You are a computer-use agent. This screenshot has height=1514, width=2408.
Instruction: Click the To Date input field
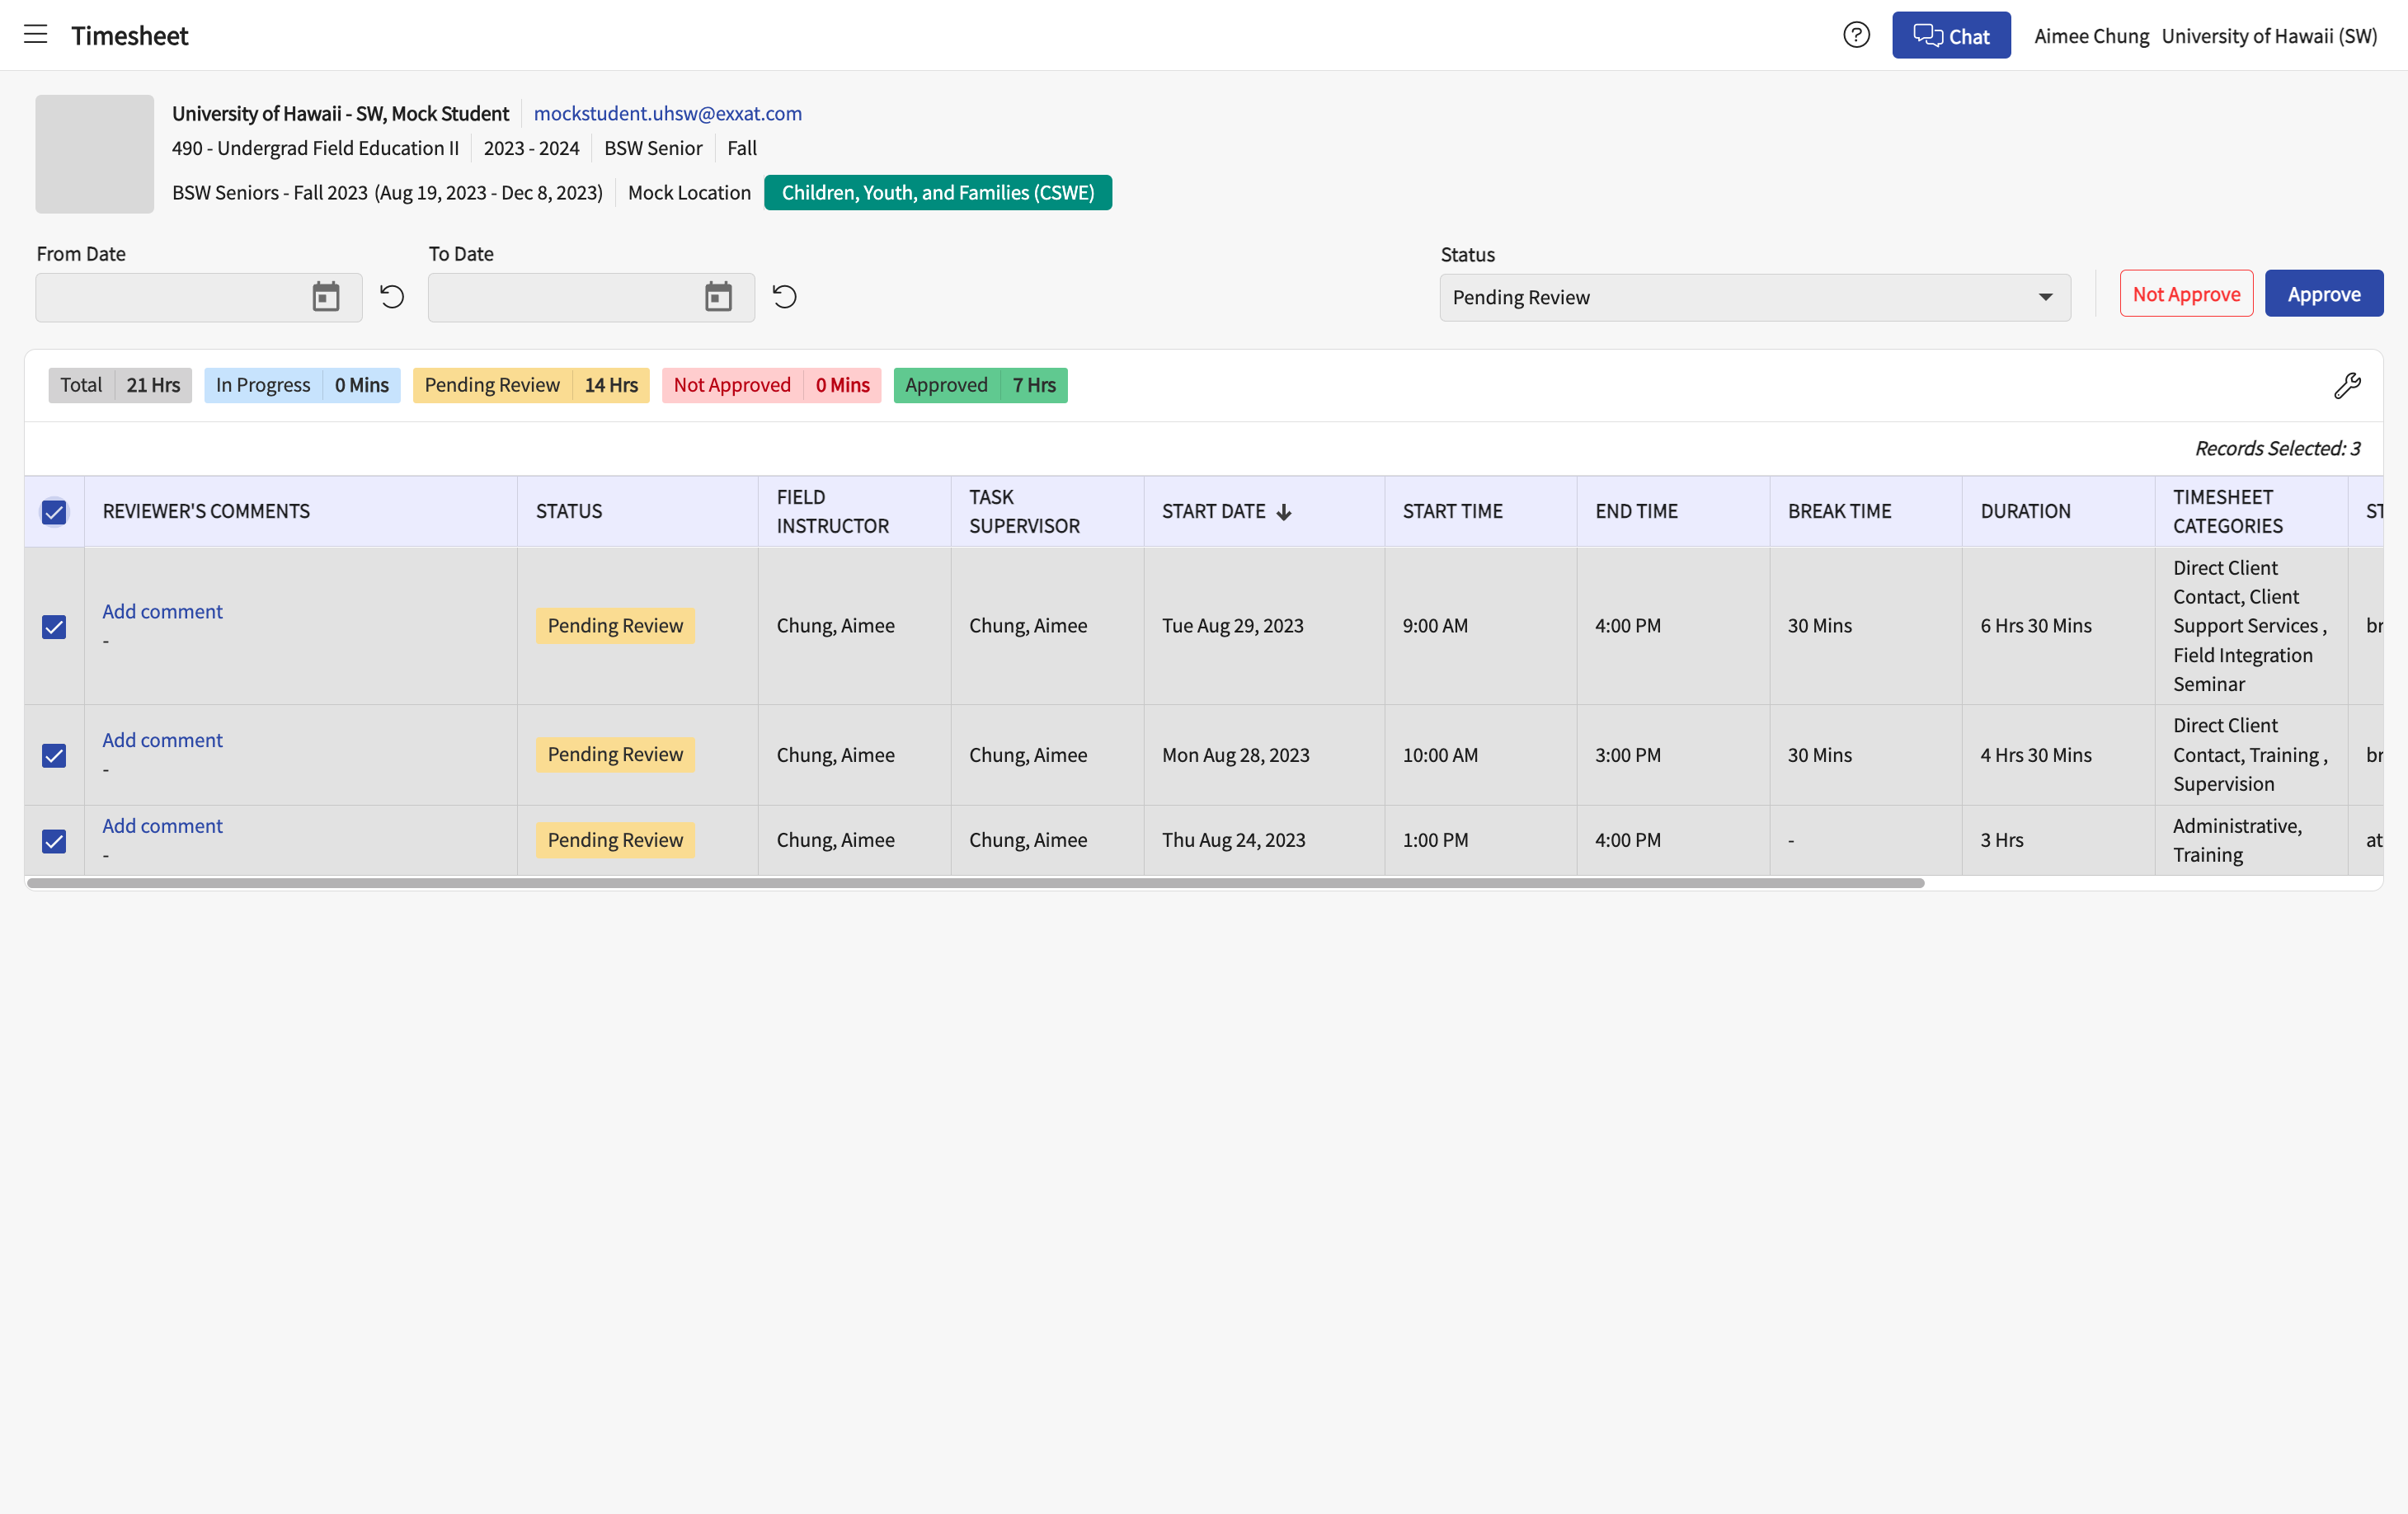[x=591, y=297]
